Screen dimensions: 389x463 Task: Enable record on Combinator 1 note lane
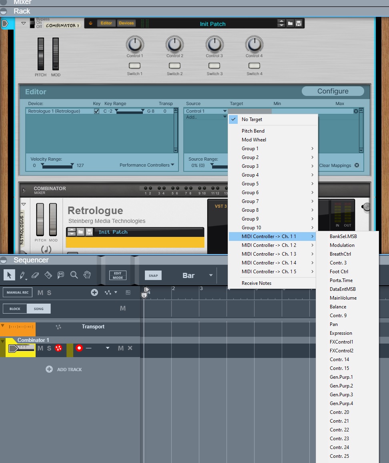coord(79,348)
